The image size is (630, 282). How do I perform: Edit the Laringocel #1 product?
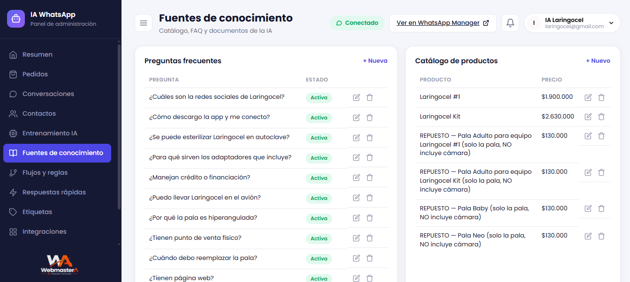(588, 97)
